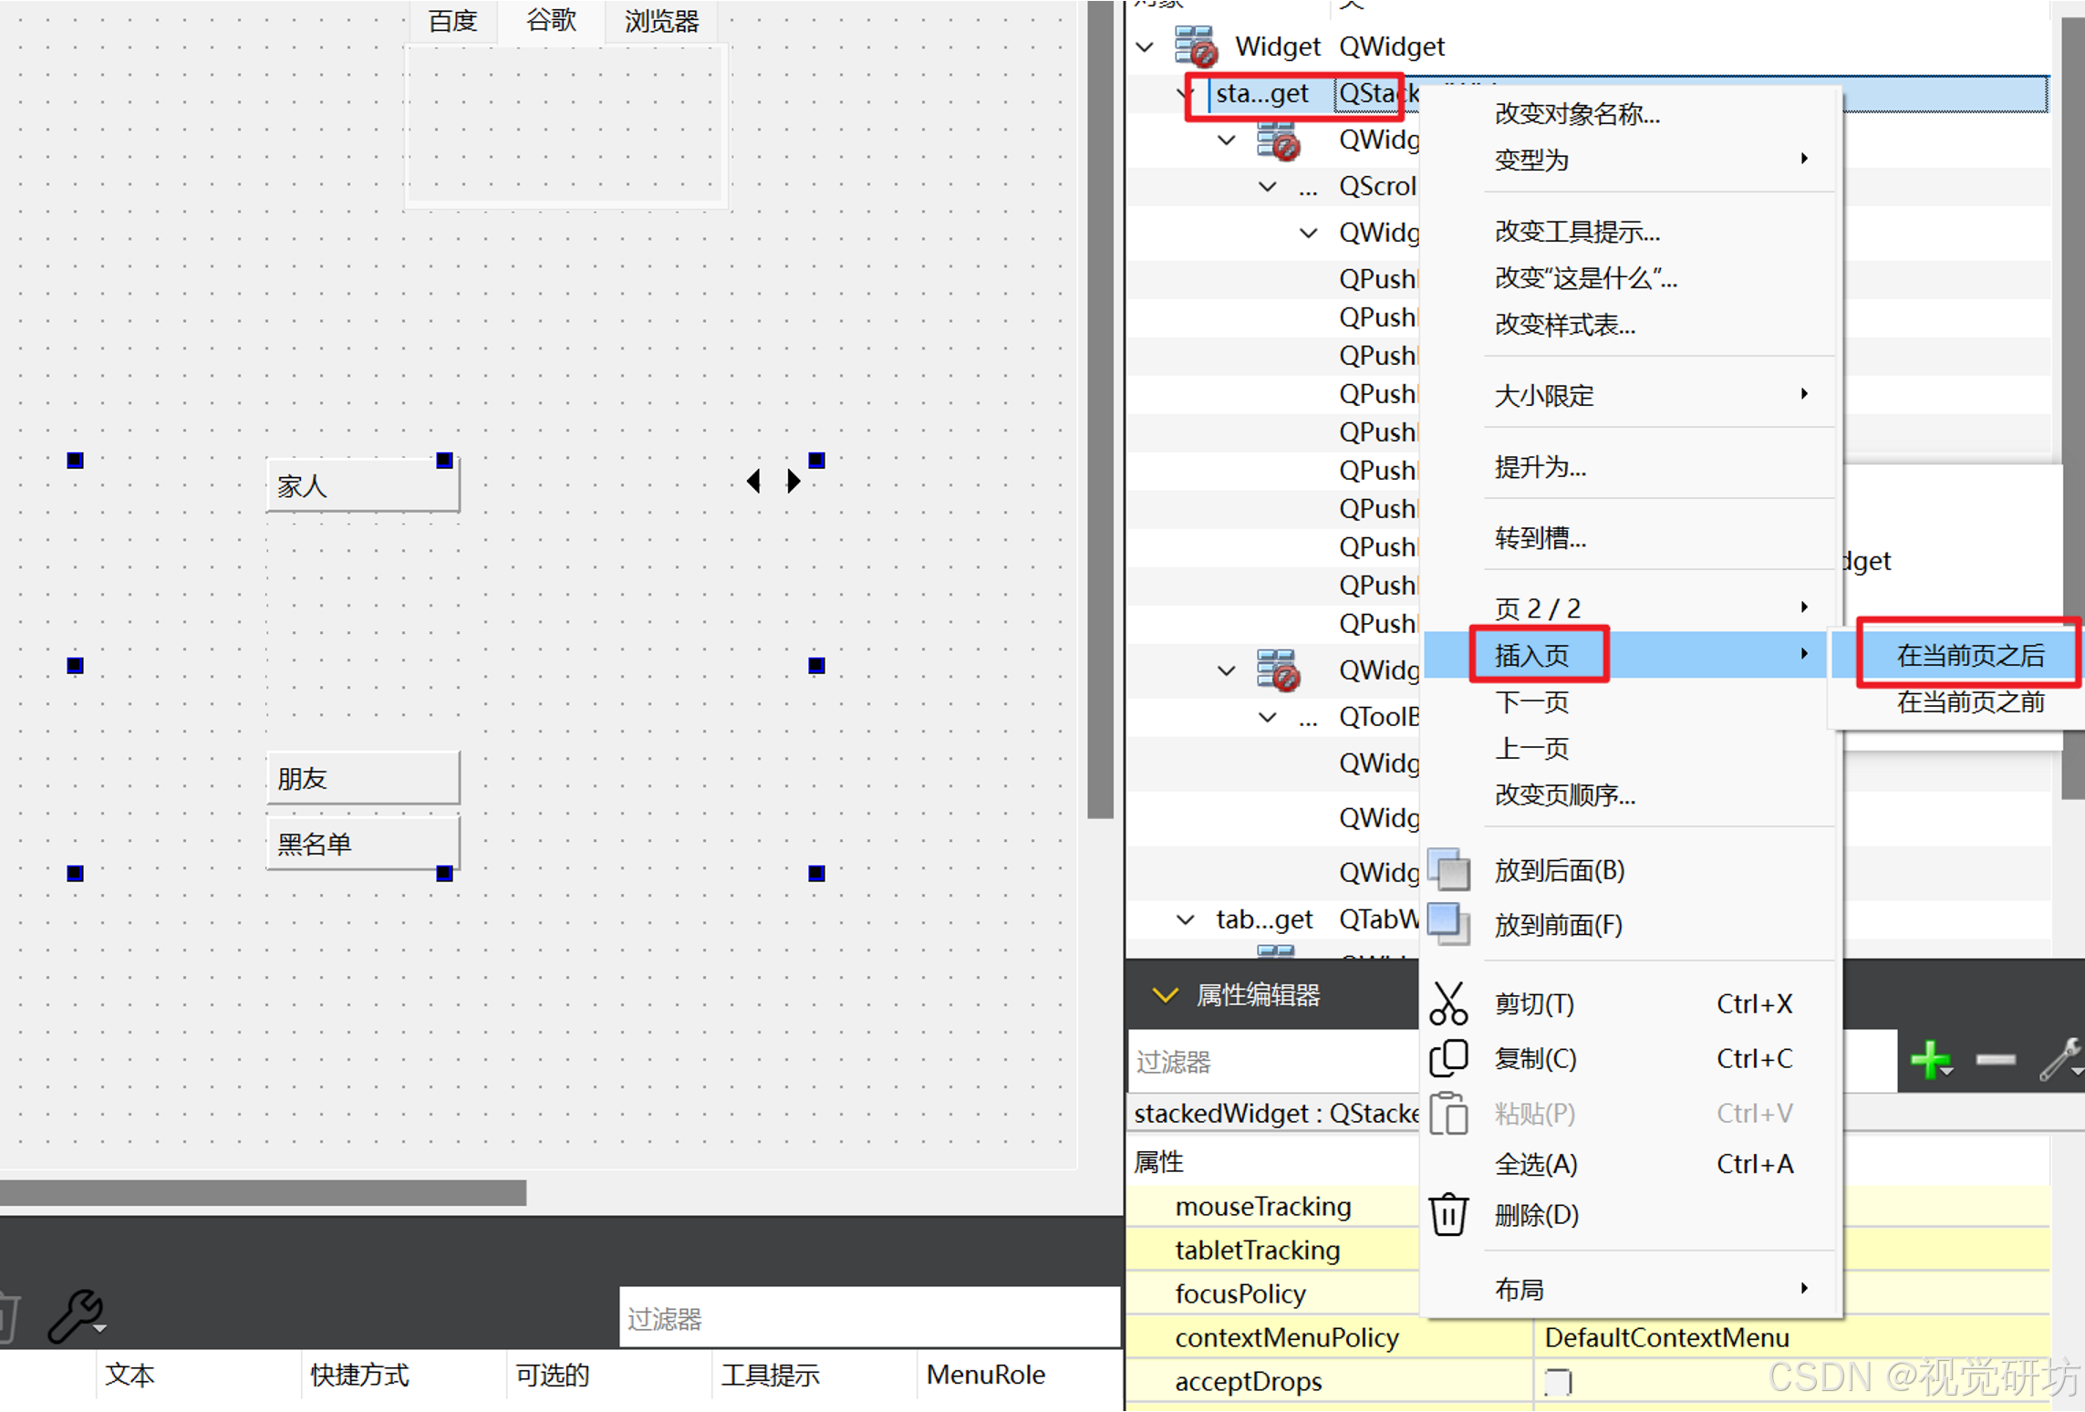Click the Copy icon in context menu

tap(1447, 1059)
